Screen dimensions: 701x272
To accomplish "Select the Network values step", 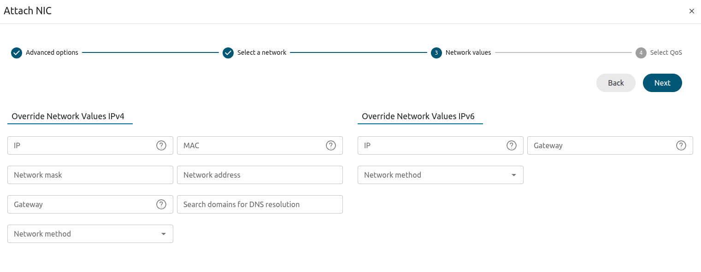I will pos(461,52).
